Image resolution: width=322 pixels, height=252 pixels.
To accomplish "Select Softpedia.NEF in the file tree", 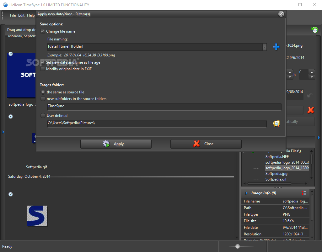I will tap(277, 157).
